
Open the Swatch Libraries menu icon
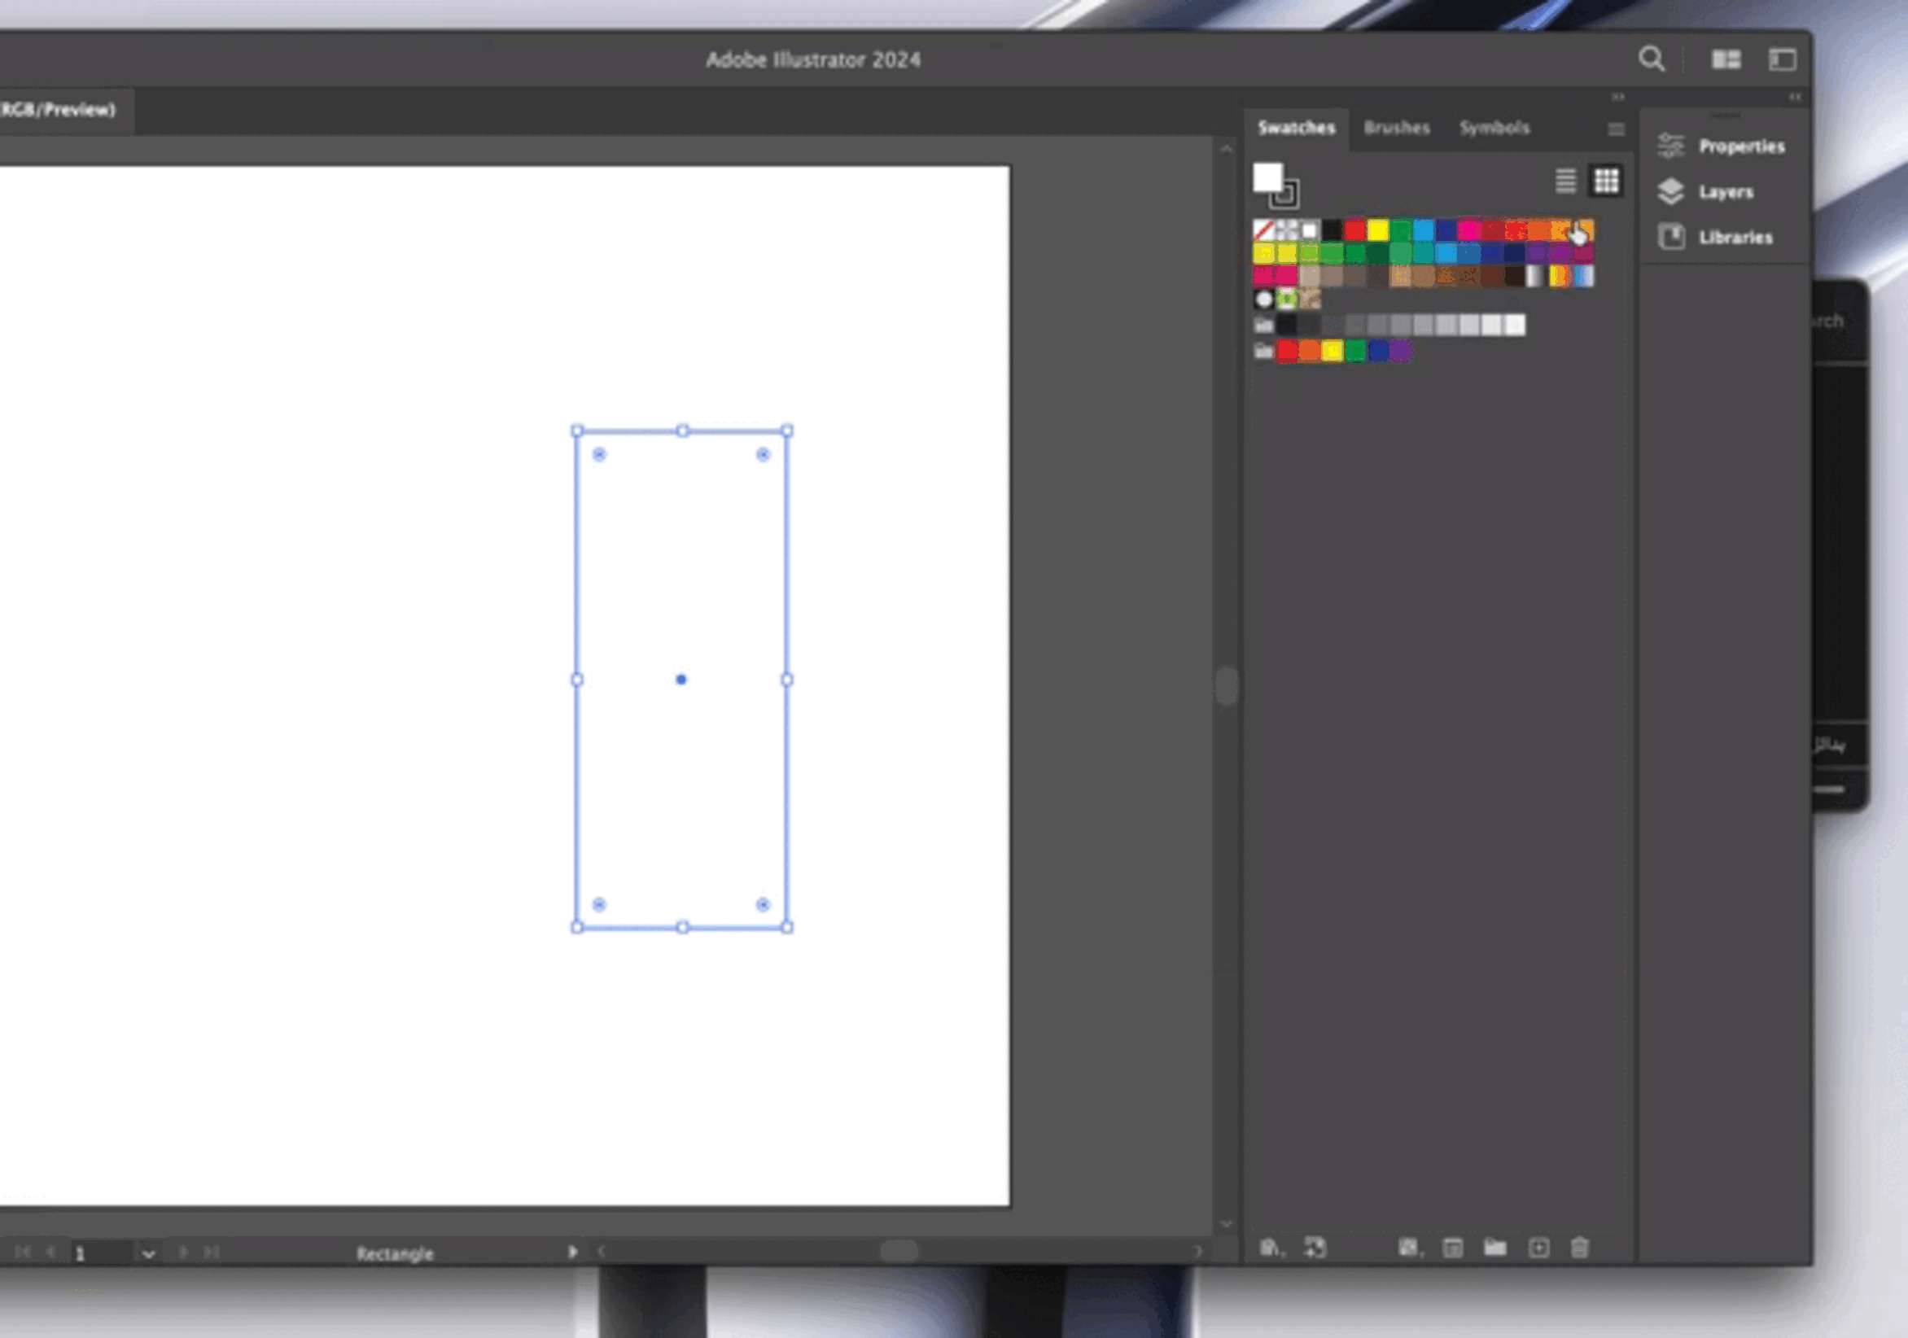click(x=1269, y=1248)
